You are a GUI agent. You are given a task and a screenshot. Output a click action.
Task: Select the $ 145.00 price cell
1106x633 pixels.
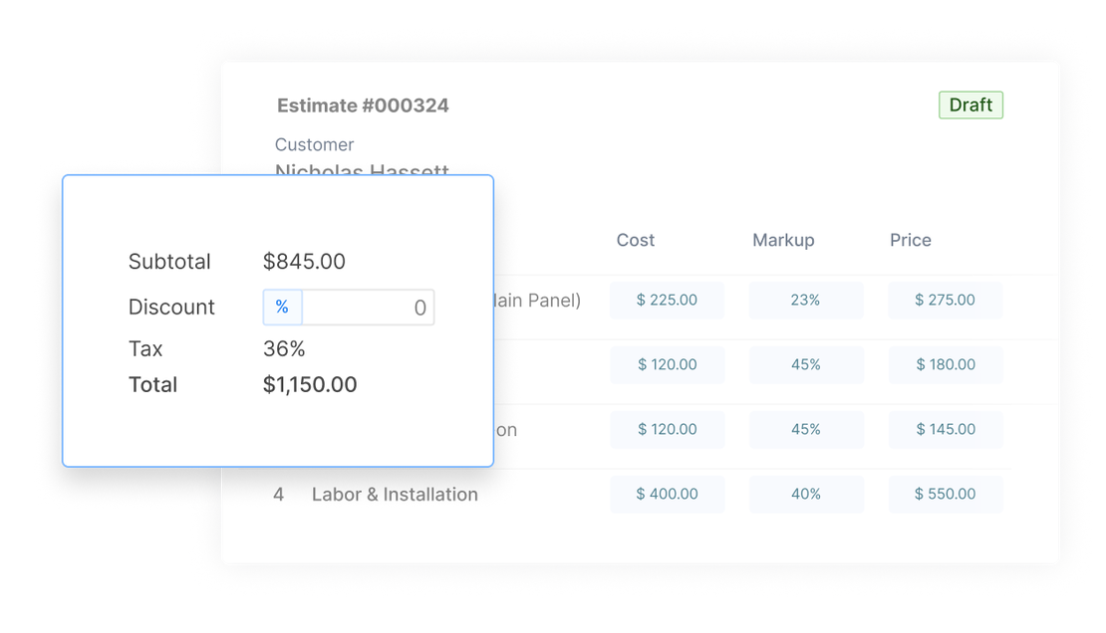click(946, 430)
